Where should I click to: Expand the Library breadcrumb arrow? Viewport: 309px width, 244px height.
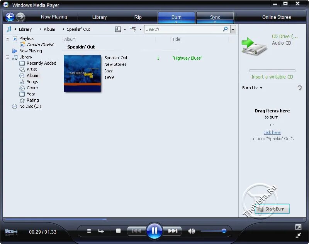(15, 29)
